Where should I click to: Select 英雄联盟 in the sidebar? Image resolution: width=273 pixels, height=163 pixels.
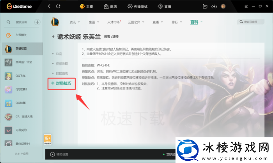coord(22,49)
